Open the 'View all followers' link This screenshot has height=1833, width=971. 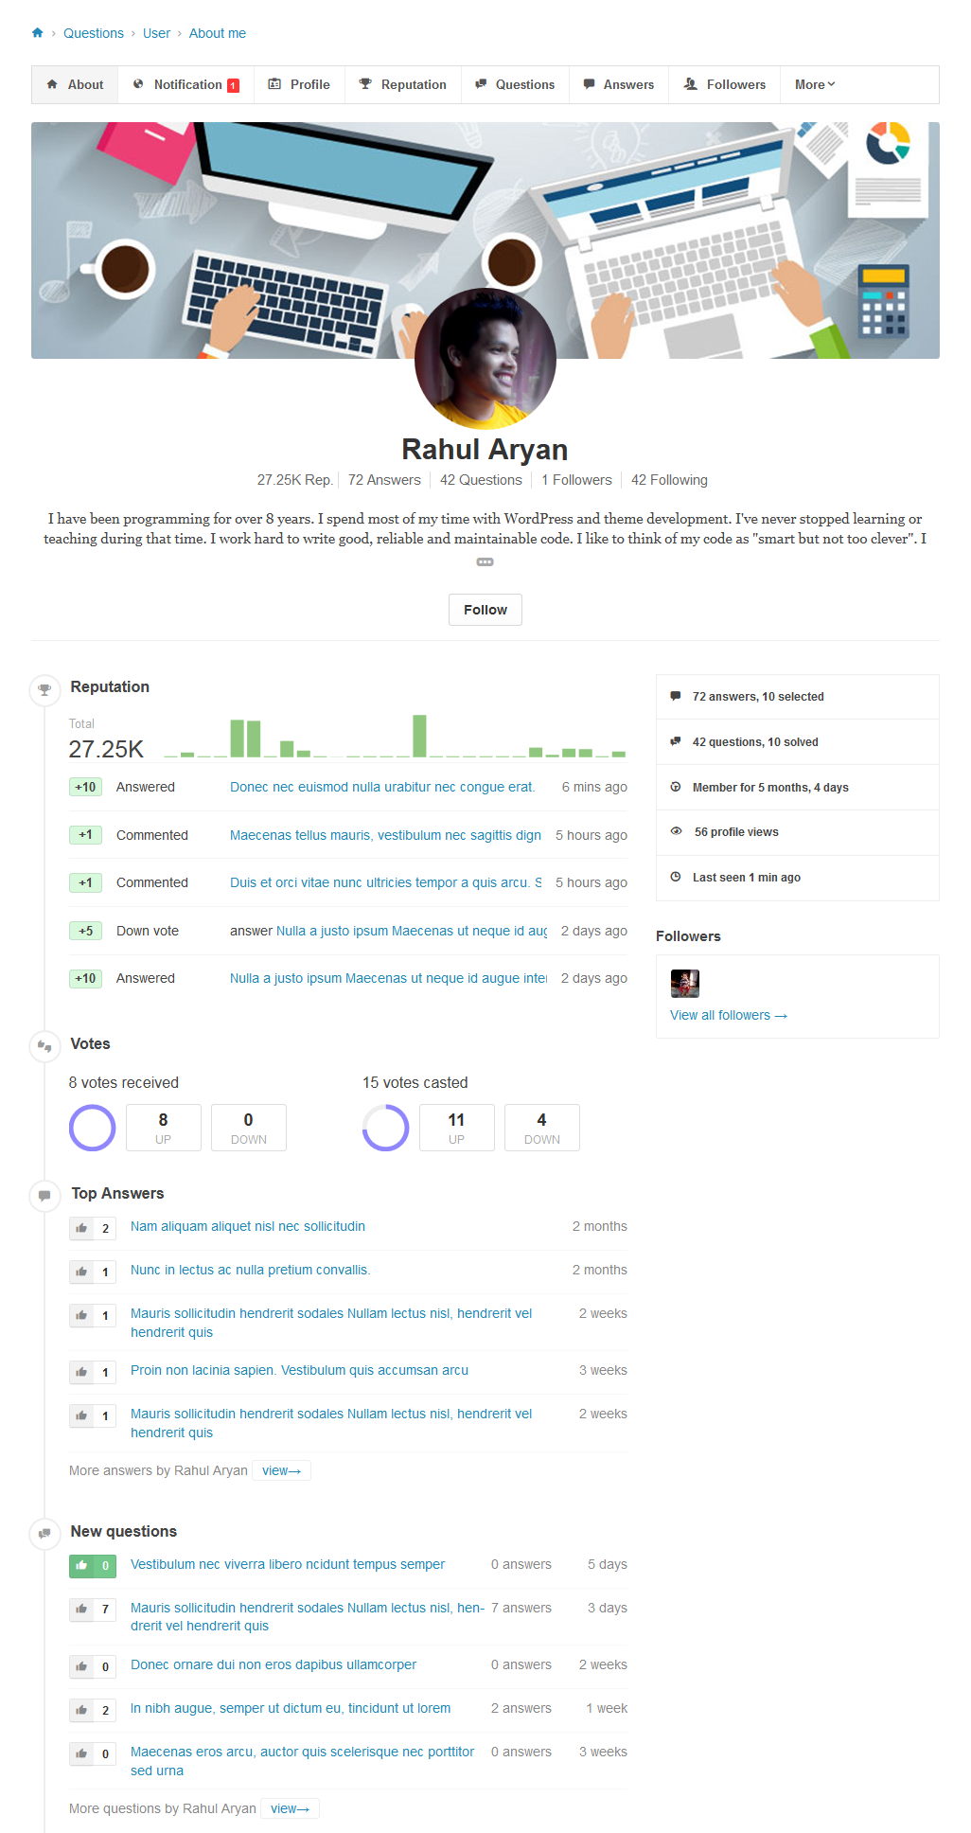click(x=729, y=1015)
